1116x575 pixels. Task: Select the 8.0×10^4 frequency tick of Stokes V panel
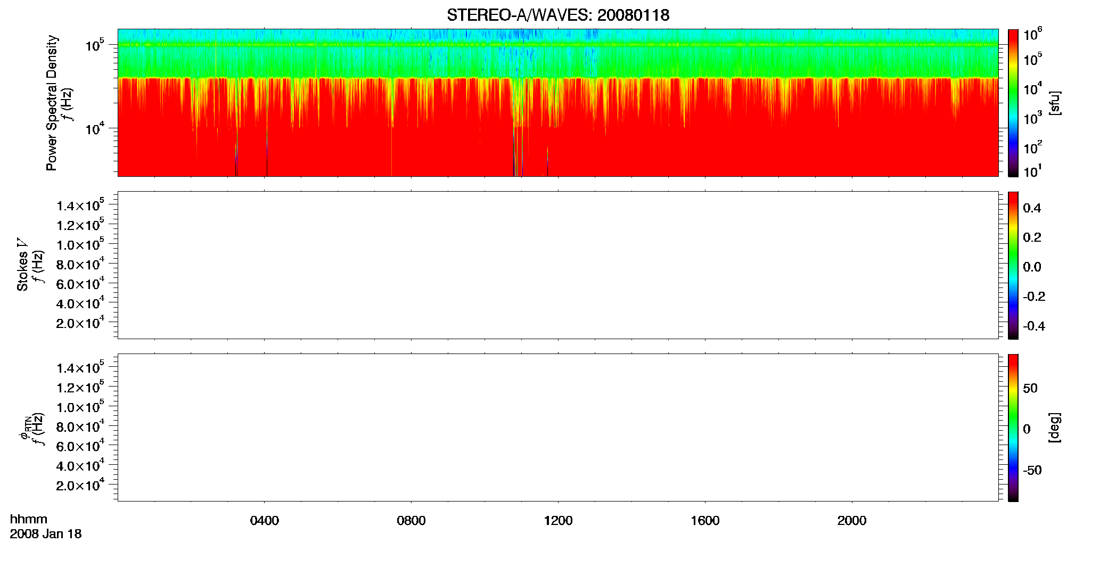coord(80,264)
